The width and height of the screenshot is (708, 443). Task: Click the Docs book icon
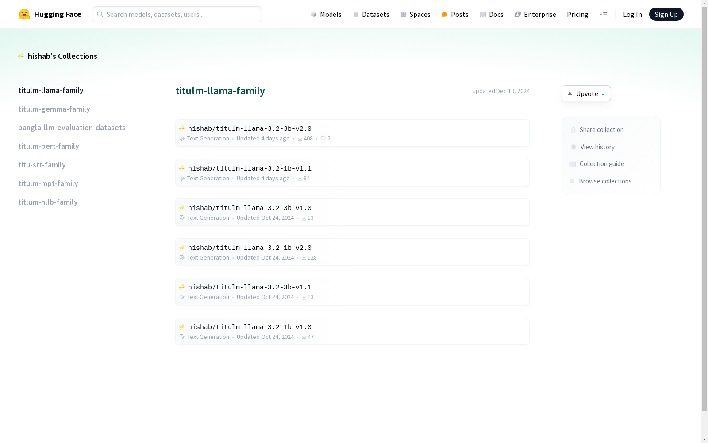[x=483, y=14]
